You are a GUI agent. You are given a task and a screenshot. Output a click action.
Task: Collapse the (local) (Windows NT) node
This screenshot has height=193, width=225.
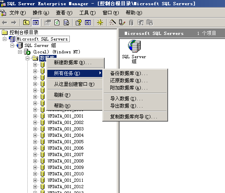point(20,52)
